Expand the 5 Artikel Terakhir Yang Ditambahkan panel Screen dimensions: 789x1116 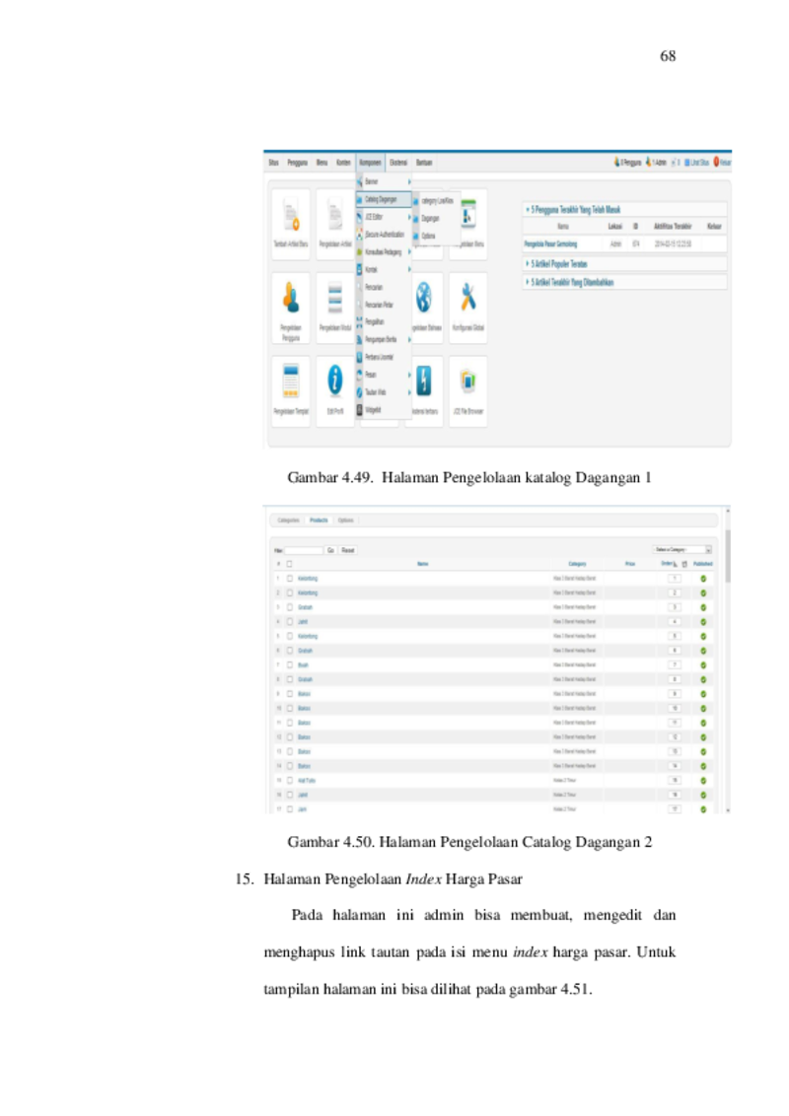[x=624, y=282]
